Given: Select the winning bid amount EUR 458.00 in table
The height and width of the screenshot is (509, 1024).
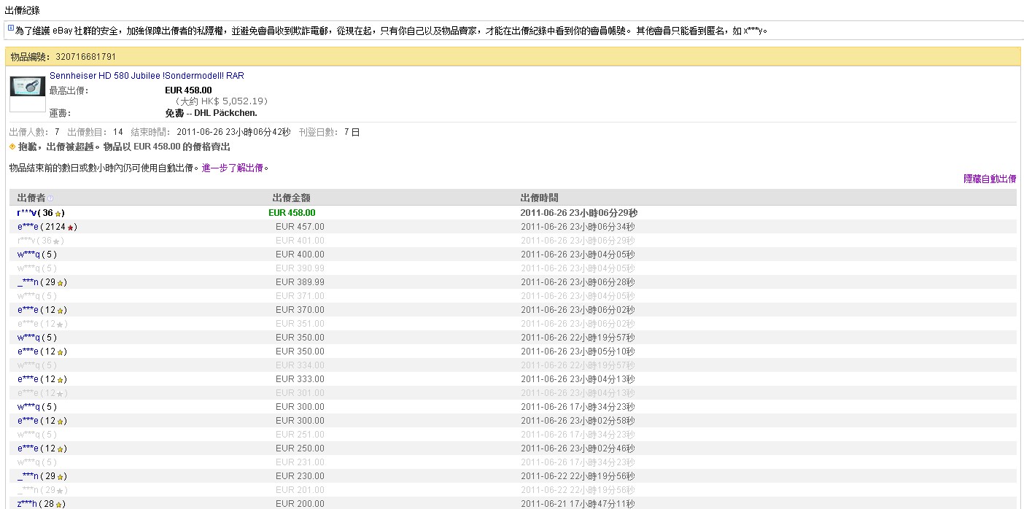Looking at the screenshot, I should [292, 213].
